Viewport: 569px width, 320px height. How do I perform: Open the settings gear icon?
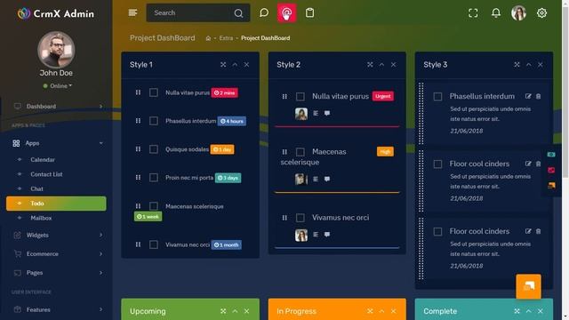(x=541, y=13)
